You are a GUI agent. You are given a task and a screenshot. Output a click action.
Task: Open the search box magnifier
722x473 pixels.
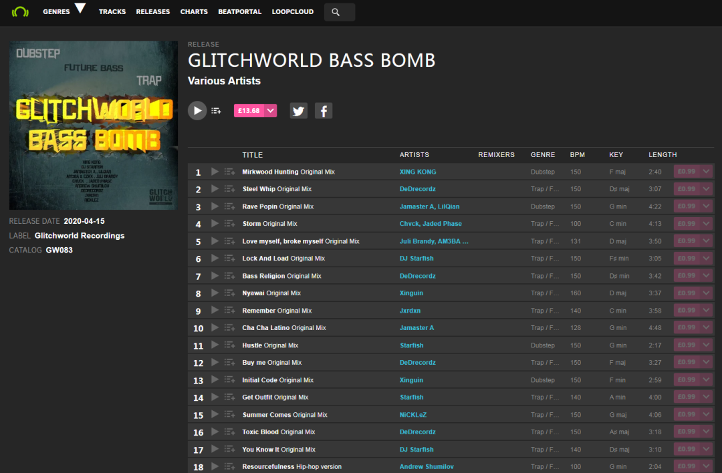coord(336,13)
